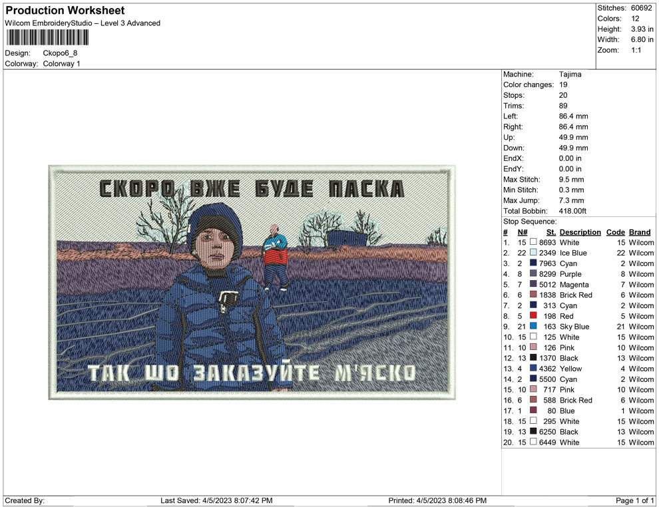Click the Yellow-labeled swatch in stop 13
This screenshot has width=659, height=507.
(x=533, y=369)
